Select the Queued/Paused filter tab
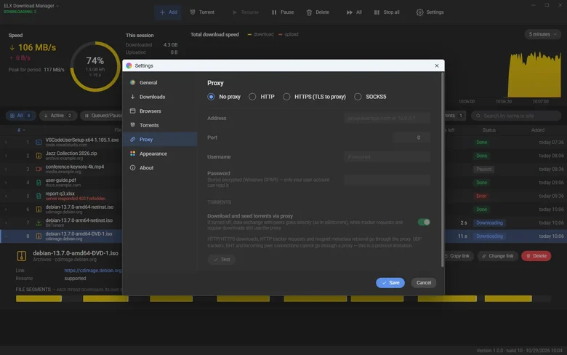 [x=103, y=116]
